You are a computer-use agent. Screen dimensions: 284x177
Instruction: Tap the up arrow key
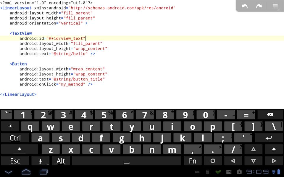pos(254,149)
